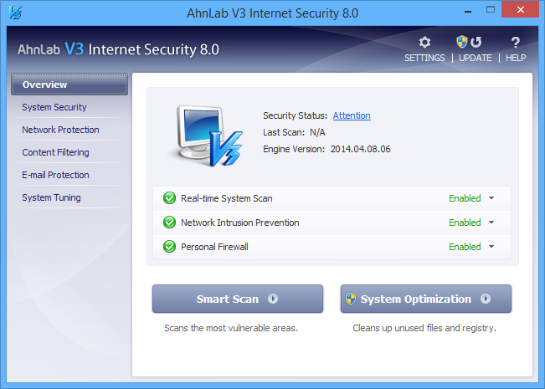Image resolution: width=545 pixels, height=389 pixels.
Task: Click the Real-time System Scan green check
Action: (168, 198)
